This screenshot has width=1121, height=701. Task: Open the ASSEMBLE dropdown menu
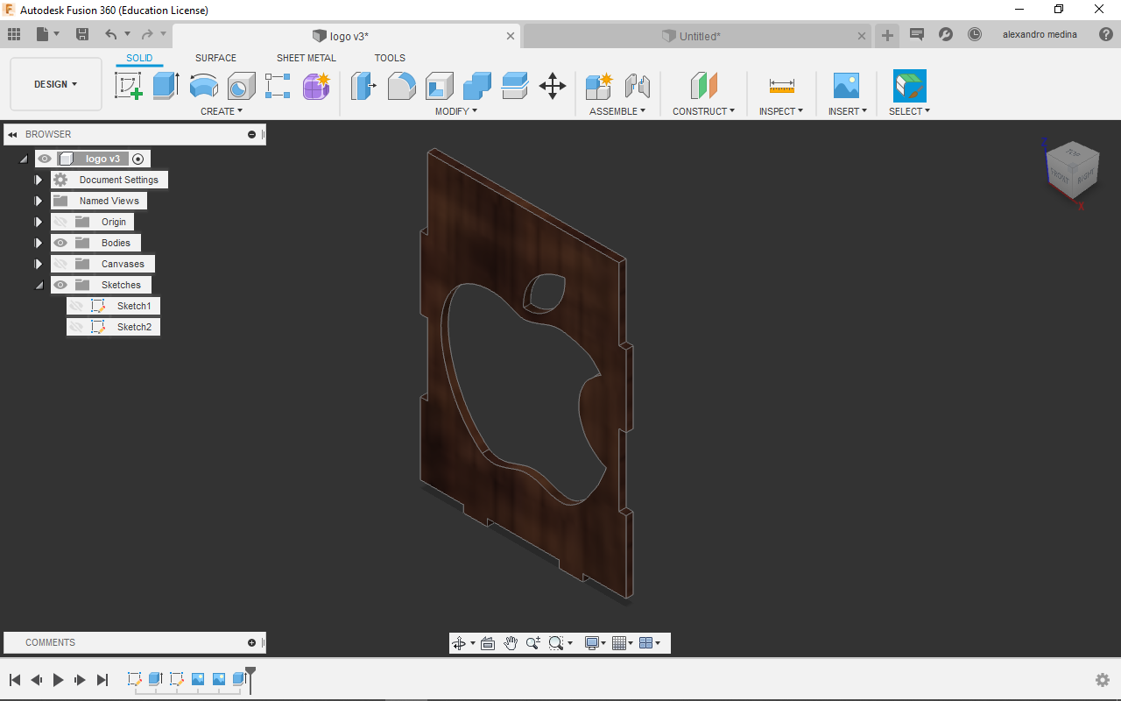pyautogui.click(x=617, y=111)
